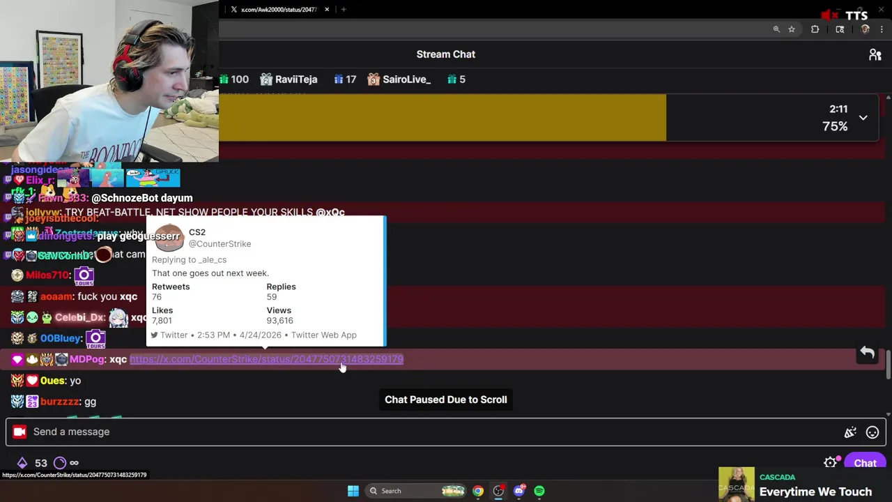Click the purple Chat send button
Image resolution: width=892 pixels, height=502 pixels.
click(865, 463)
